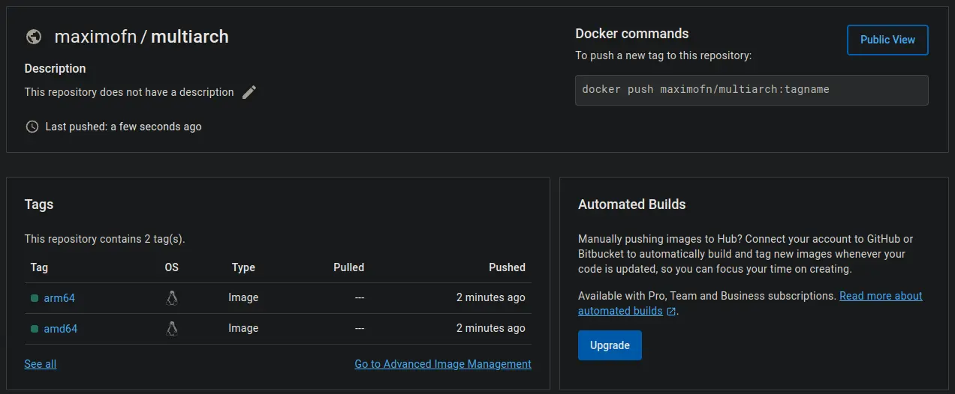Click 'This repository contains 2 tag(s).' text
This screenshot has height=394, width=955.
point(104,239)
